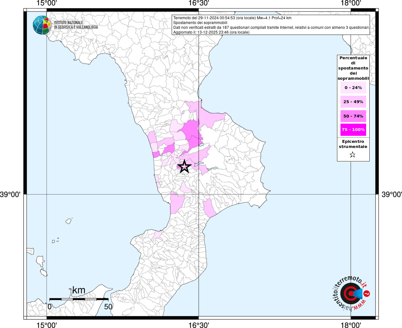This screenshot has height=328, width=402.
Task: Click the 'Dati non verificati' questionnaire line
Action: tap(271, 28)
